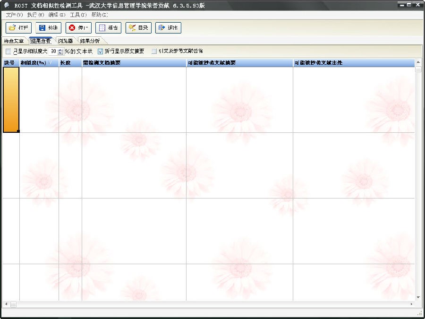Switch to the 结果分析 (Result Analysis) tab
This screenshot has height=319, width=425.
click(90, 41)
